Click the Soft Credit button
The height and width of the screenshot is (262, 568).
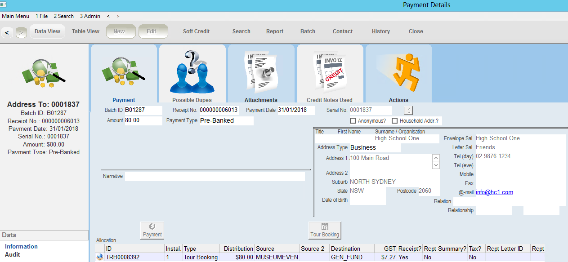(x=196, y=31)
